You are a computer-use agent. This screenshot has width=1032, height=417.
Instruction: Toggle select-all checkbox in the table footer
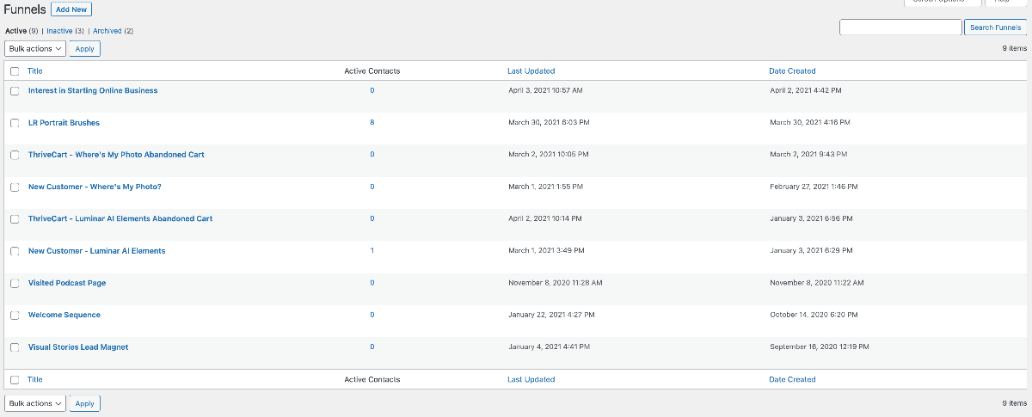[15, 379]
